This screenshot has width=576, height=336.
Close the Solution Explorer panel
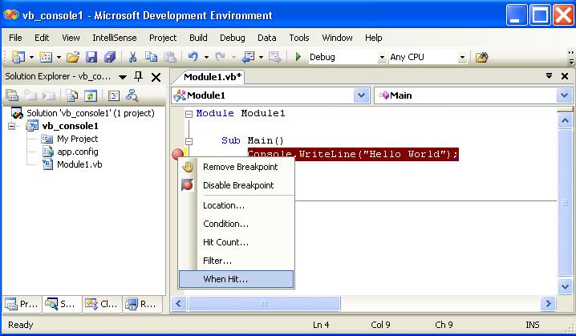pos(156,77)
